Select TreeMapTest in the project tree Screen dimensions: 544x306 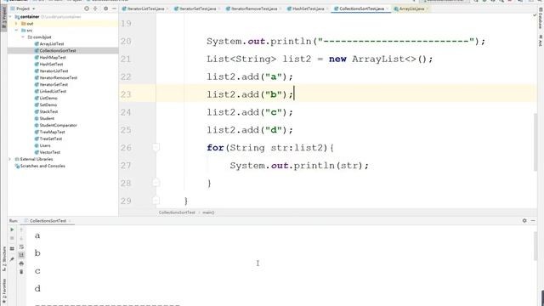(52, 132)
